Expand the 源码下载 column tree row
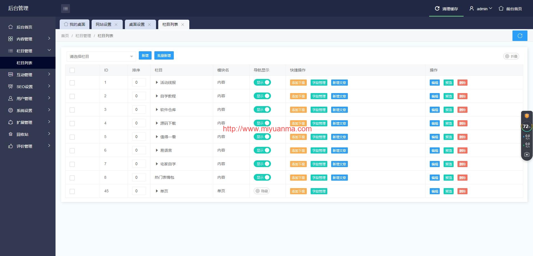 tap(157, 123)
